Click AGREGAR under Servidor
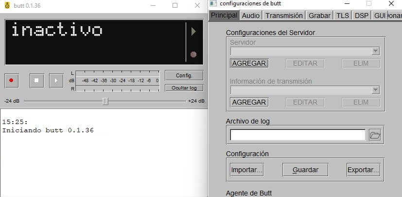The height and width of the screenshot is (197, 402). pos(249,63)
